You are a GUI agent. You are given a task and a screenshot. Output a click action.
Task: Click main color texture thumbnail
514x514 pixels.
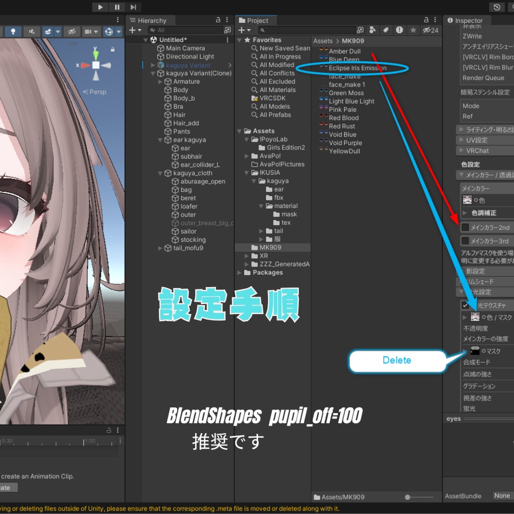tap(467, 200)
